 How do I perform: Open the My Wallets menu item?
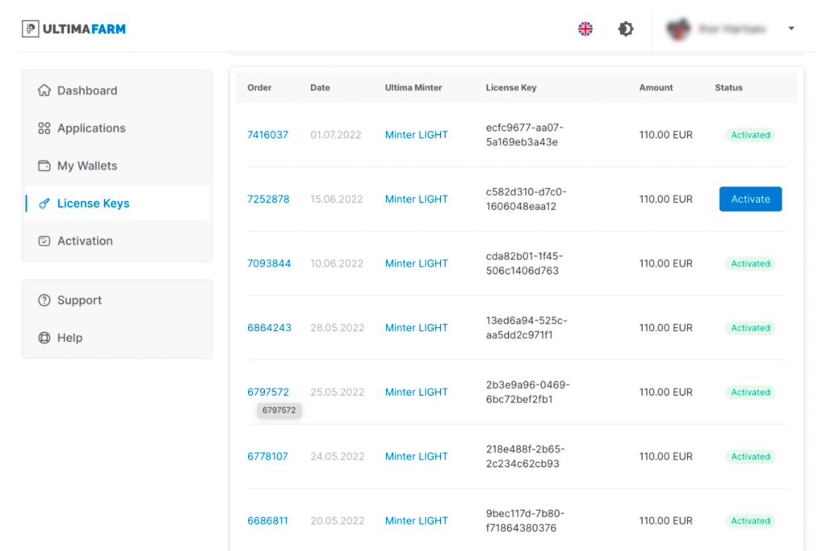[x=117, y=166]
